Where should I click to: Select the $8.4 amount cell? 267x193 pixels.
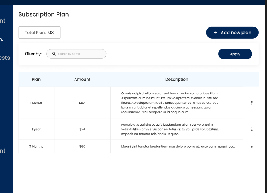(x=82, y=103)
